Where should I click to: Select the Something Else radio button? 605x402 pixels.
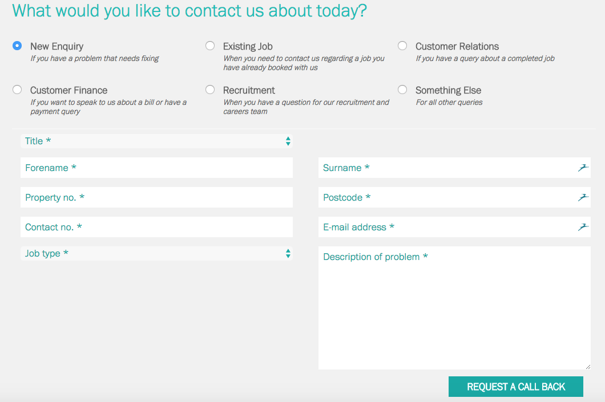tap(402, 90)
